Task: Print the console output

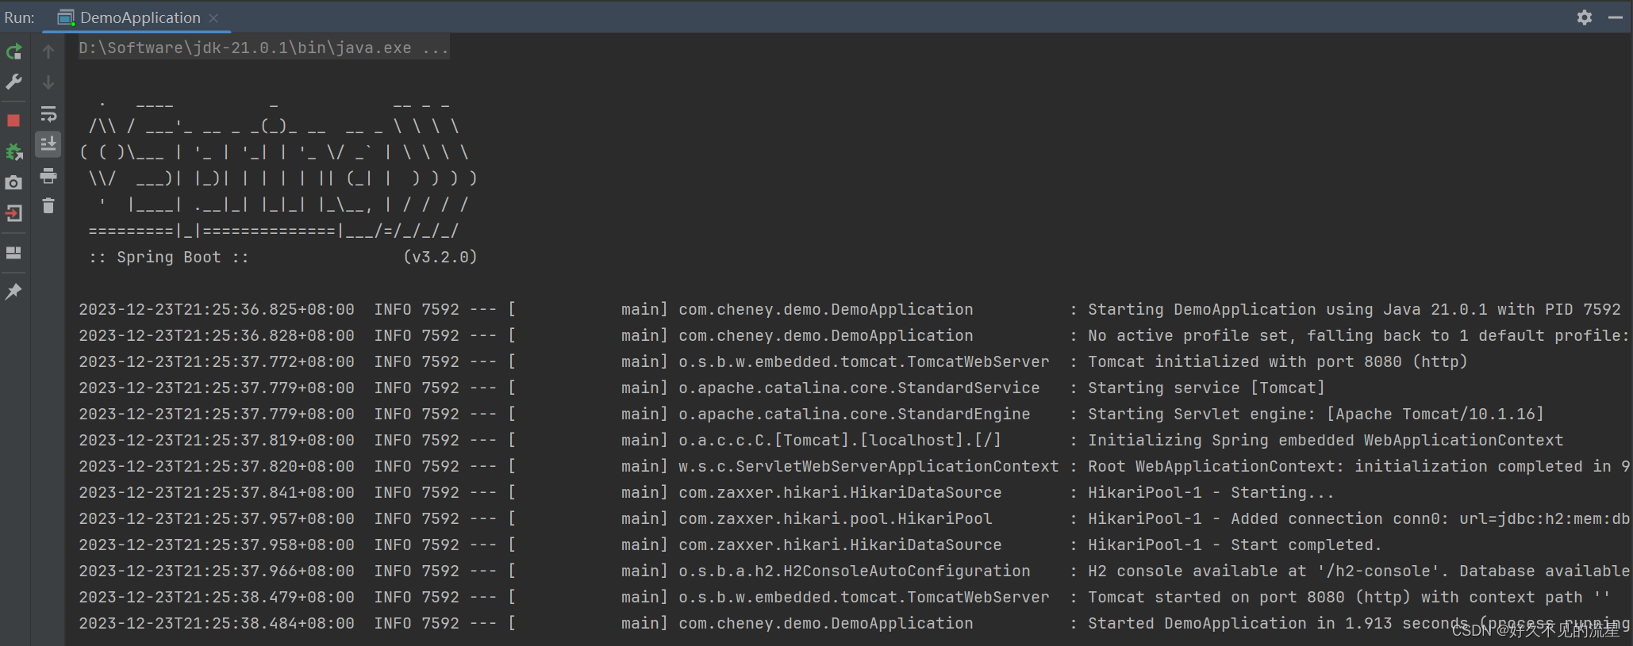Action: pyautogui.click(x=48, y=175)
